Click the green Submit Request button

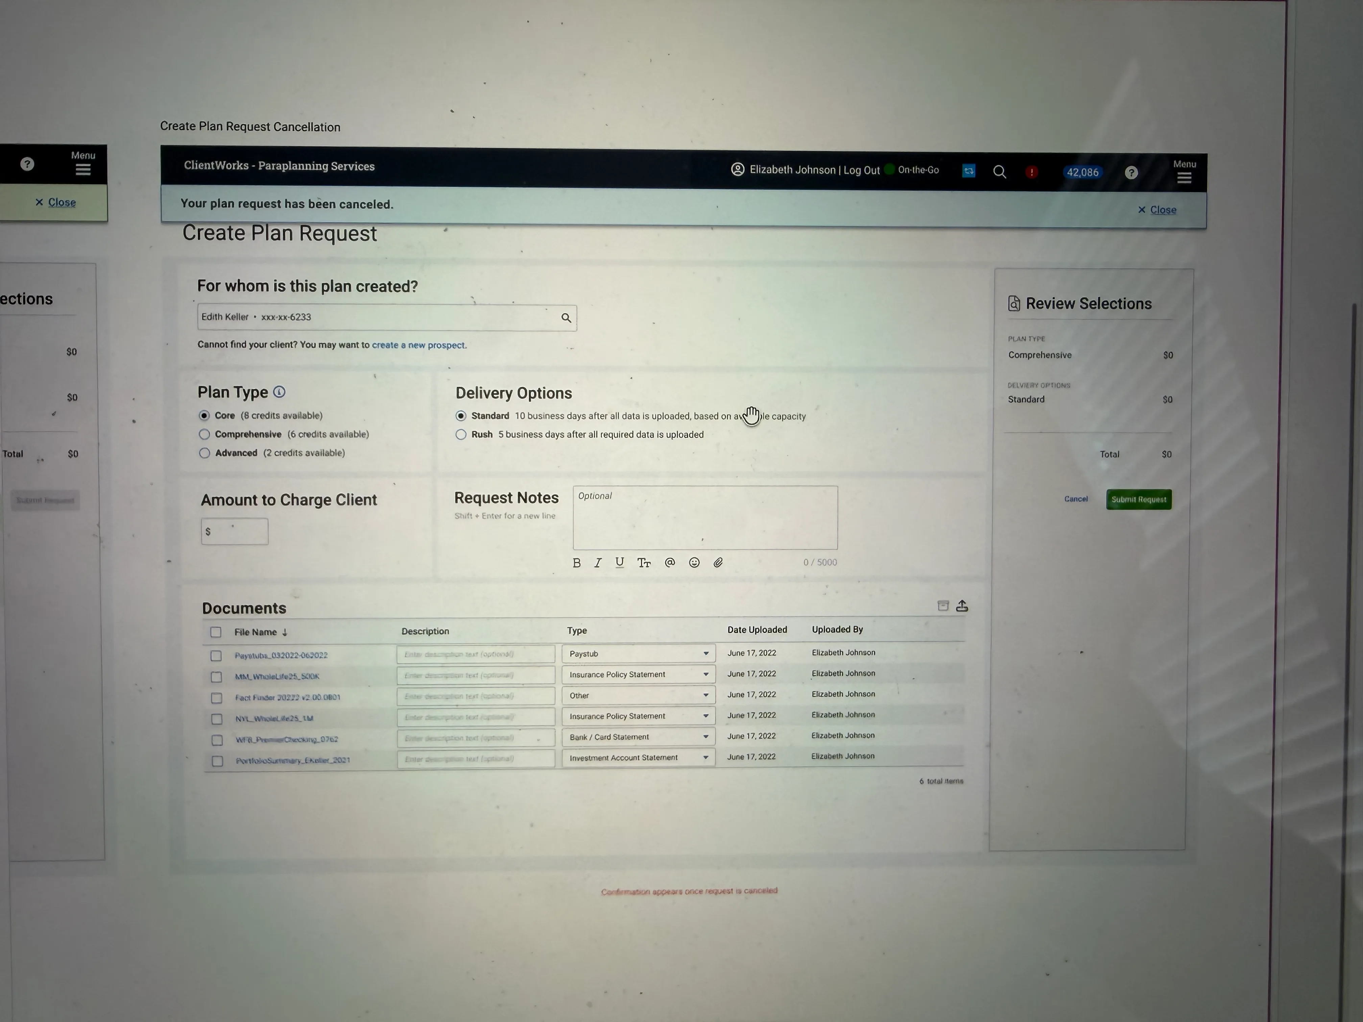pos(1139,500)
